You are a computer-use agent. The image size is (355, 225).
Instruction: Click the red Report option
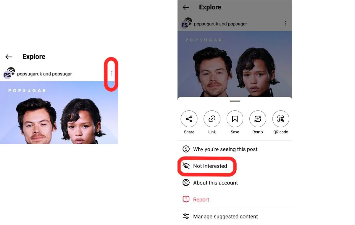[x=201, y=200]
